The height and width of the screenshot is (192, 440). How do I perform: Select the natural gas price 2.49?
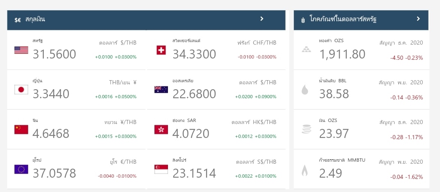pyautogui.click(x=331, y=173)
